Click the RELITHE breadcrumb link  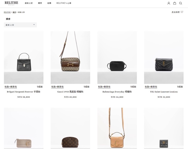(7, 12)
